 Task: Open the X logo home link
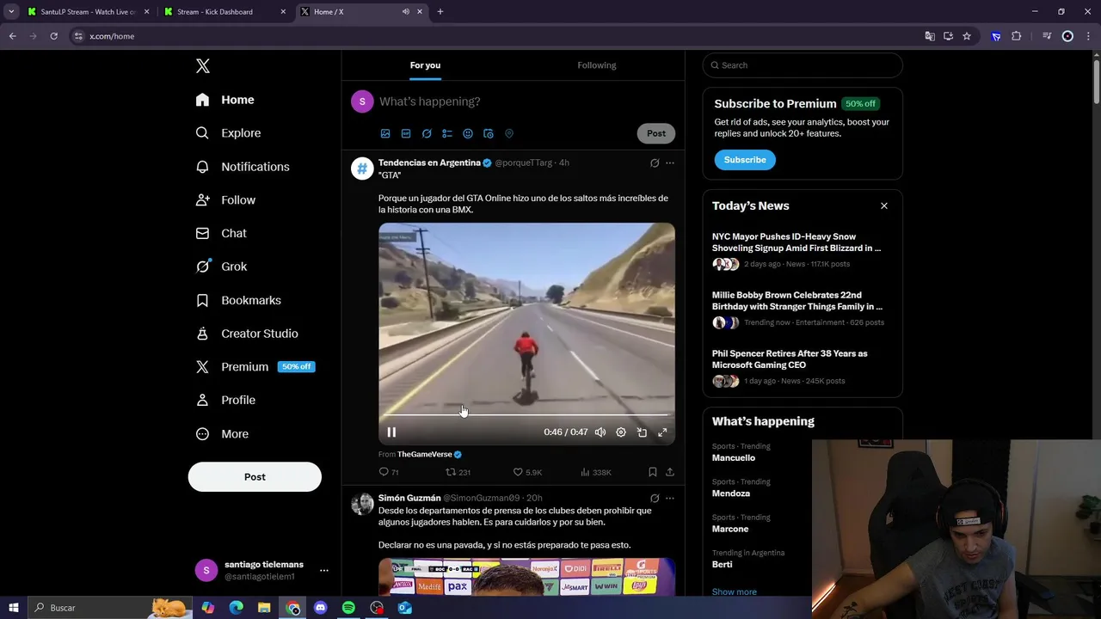point(202,66)
